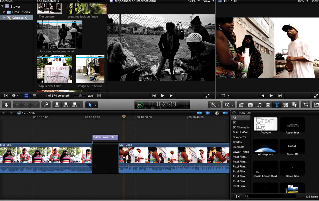Select the Credits titles category
The image size is (319, 201).
point(237,142)
